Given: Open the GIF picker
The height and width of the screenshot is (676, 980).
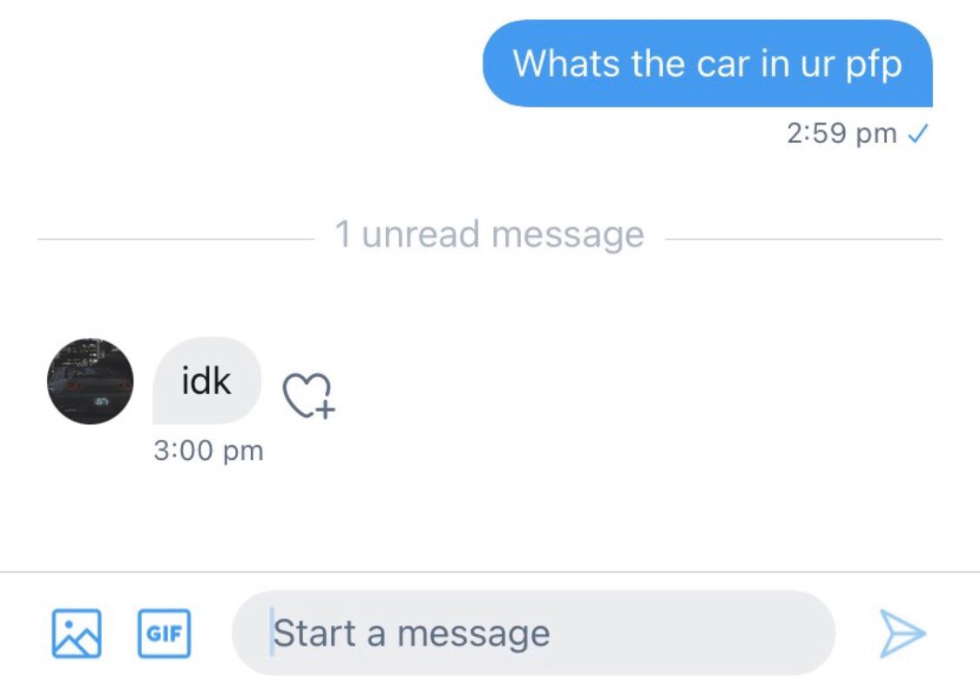Looking at the screenshot, I should pyautogui.click(x=165, y=633).
